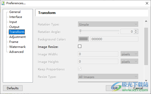This screenshot has width=151, height=94.
Task: Open the Frame settings page
Action: coord(14,42)
